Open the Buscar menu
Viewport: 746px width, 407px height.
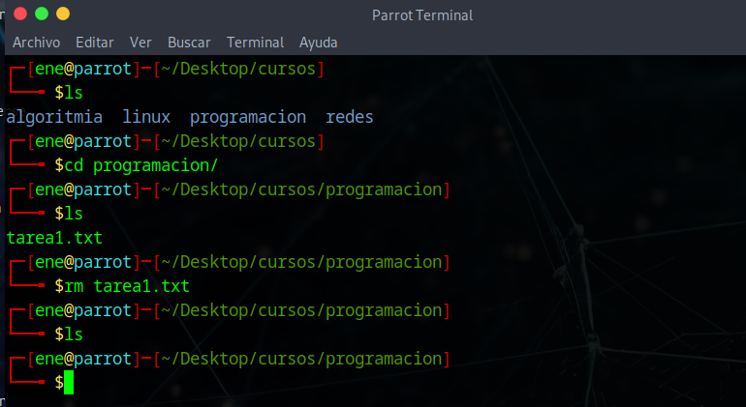pos(189,43)
